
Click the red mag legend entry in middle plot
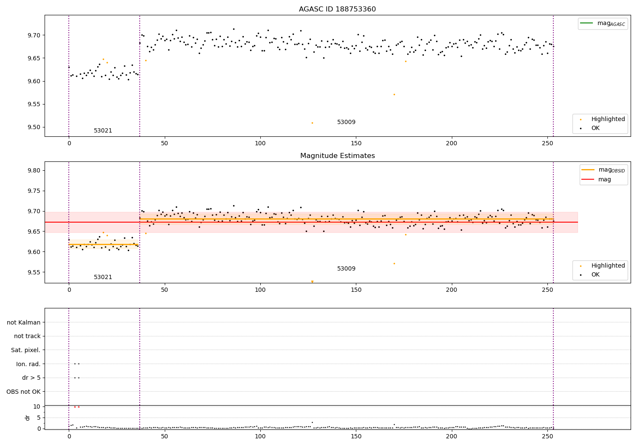[x=596, y=180]
